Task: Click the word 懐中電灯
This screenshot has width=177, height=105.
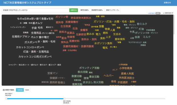Action: coord(44,37)
